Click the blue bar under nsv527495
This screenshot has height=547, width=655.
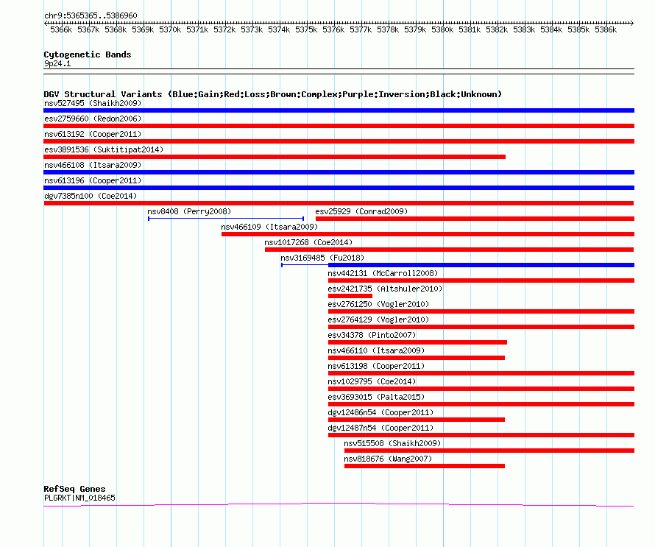click(339, 110)
